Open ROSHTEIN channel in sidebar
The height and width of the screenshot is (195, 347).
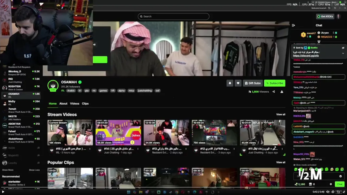[21, 87]
